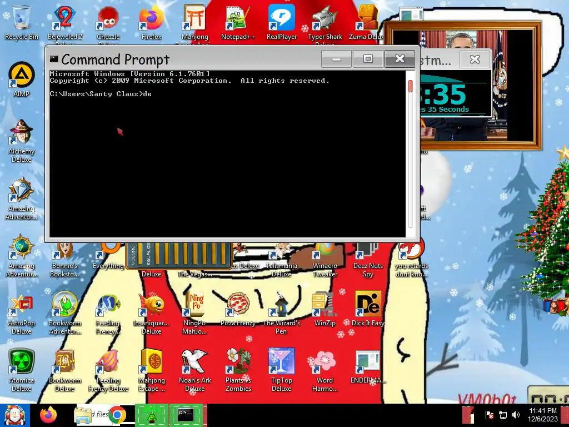This screenshot has width=569, height=427.
Task: Open the Action Center flag in tray
Action: coord(489,415)
